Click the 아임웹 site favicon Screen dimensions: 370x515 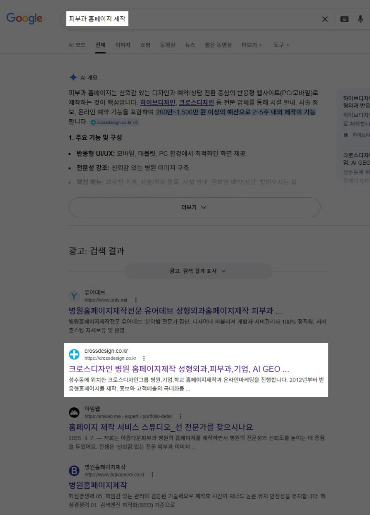(74, 413)
